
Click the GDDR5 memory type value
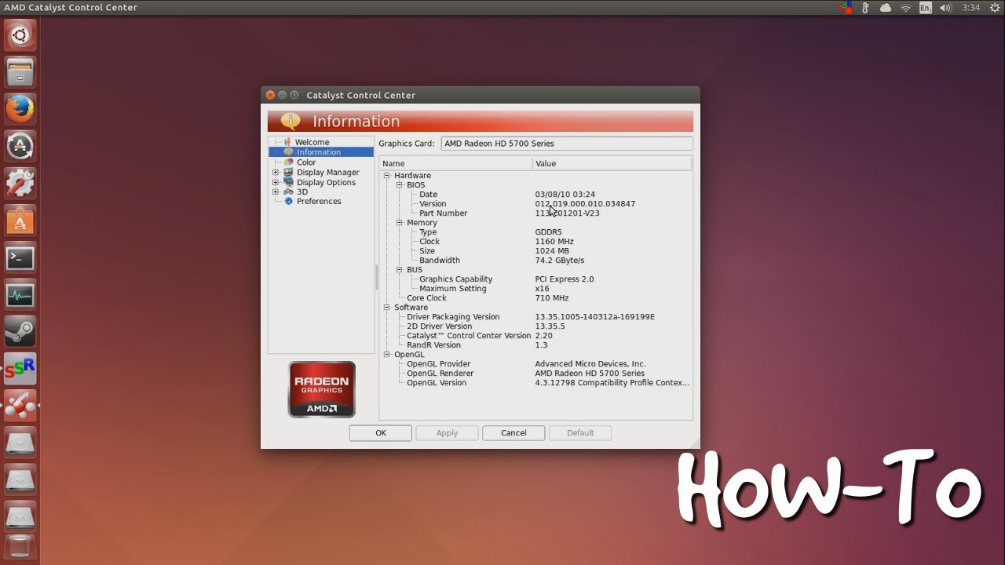548,232
